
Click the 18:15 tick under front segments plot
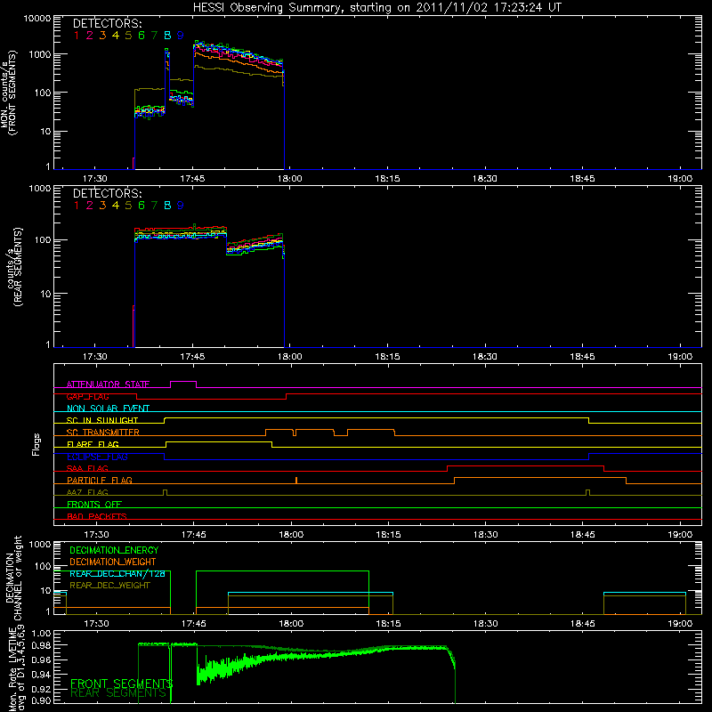387,179
